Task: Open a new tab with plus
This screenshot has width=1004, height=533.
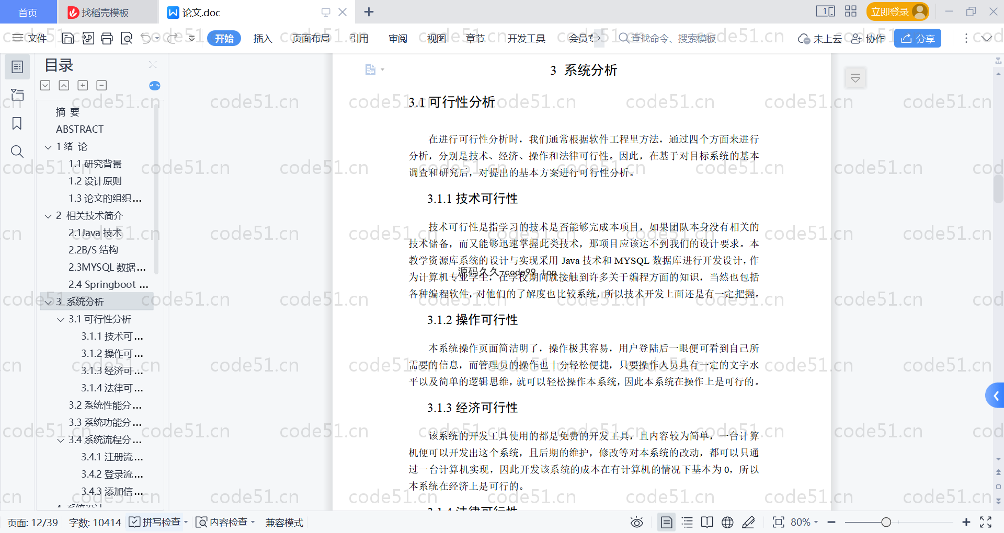Action: coord(369,11)
